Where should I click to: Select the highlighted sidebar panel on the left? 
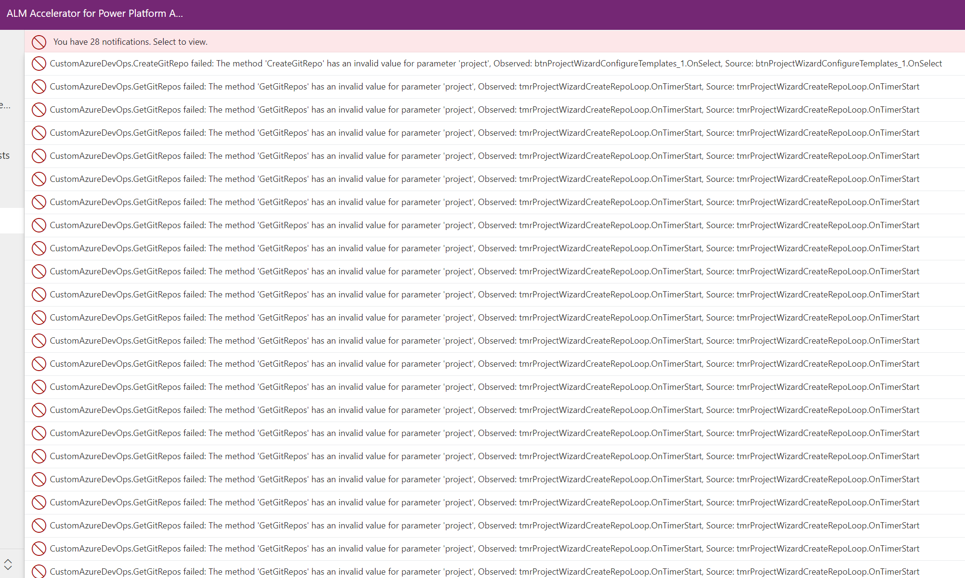[x=12, y=220]
